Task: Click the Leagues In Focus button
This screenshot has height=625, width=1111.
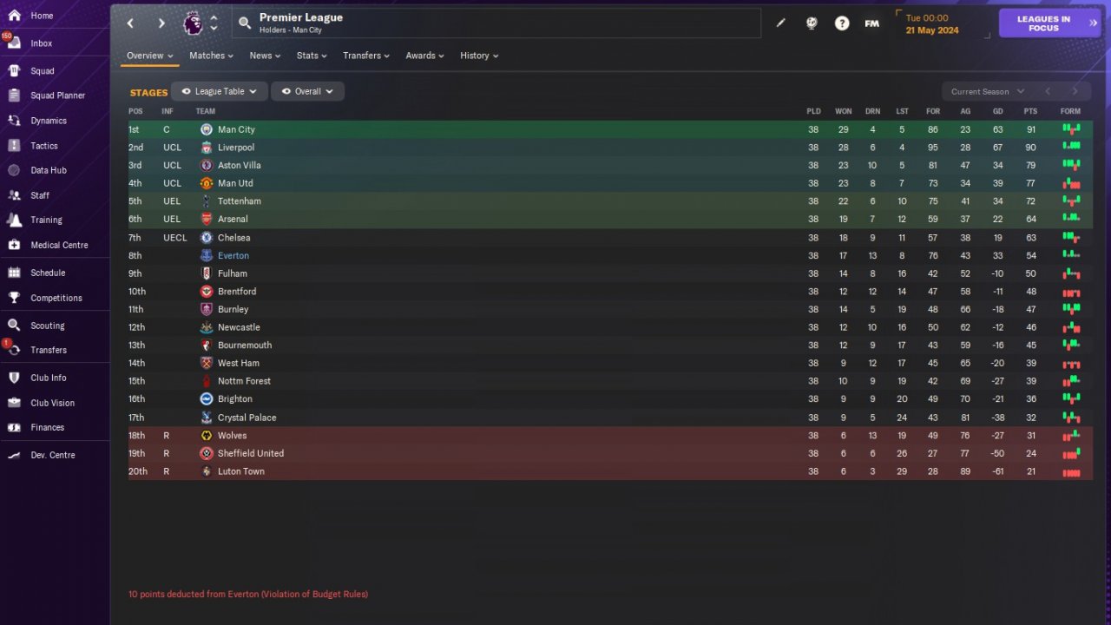Action: point(1050,23)
